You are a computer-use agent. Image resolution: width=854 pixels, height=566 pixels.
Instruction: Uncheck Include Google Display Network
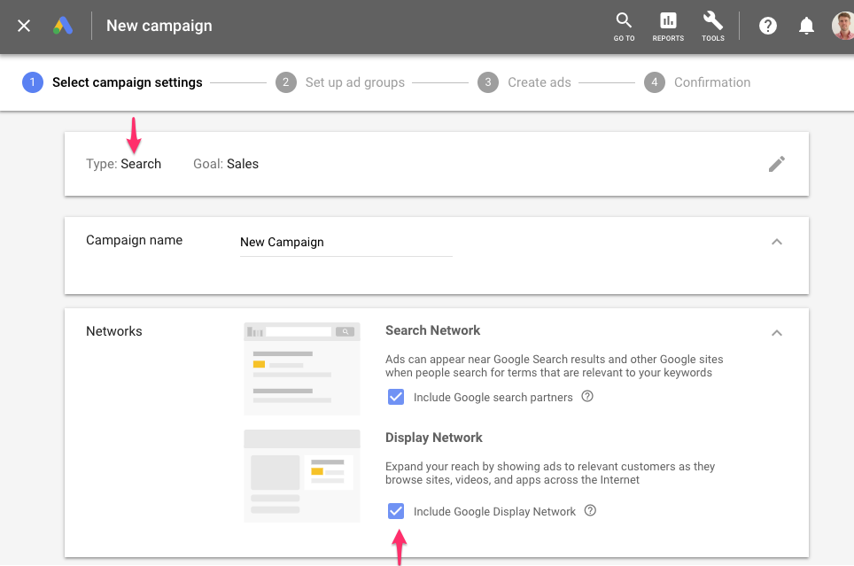(x=396, y=511)
